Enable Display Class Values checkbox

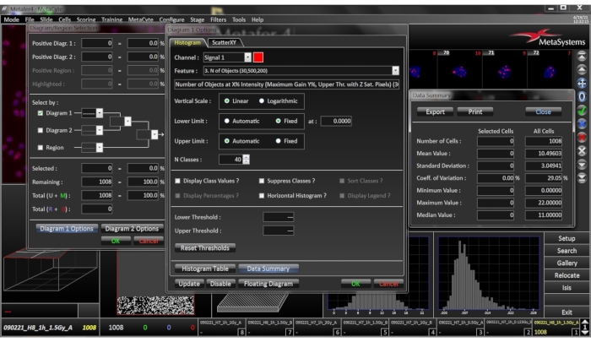click(x=177, y=181)
